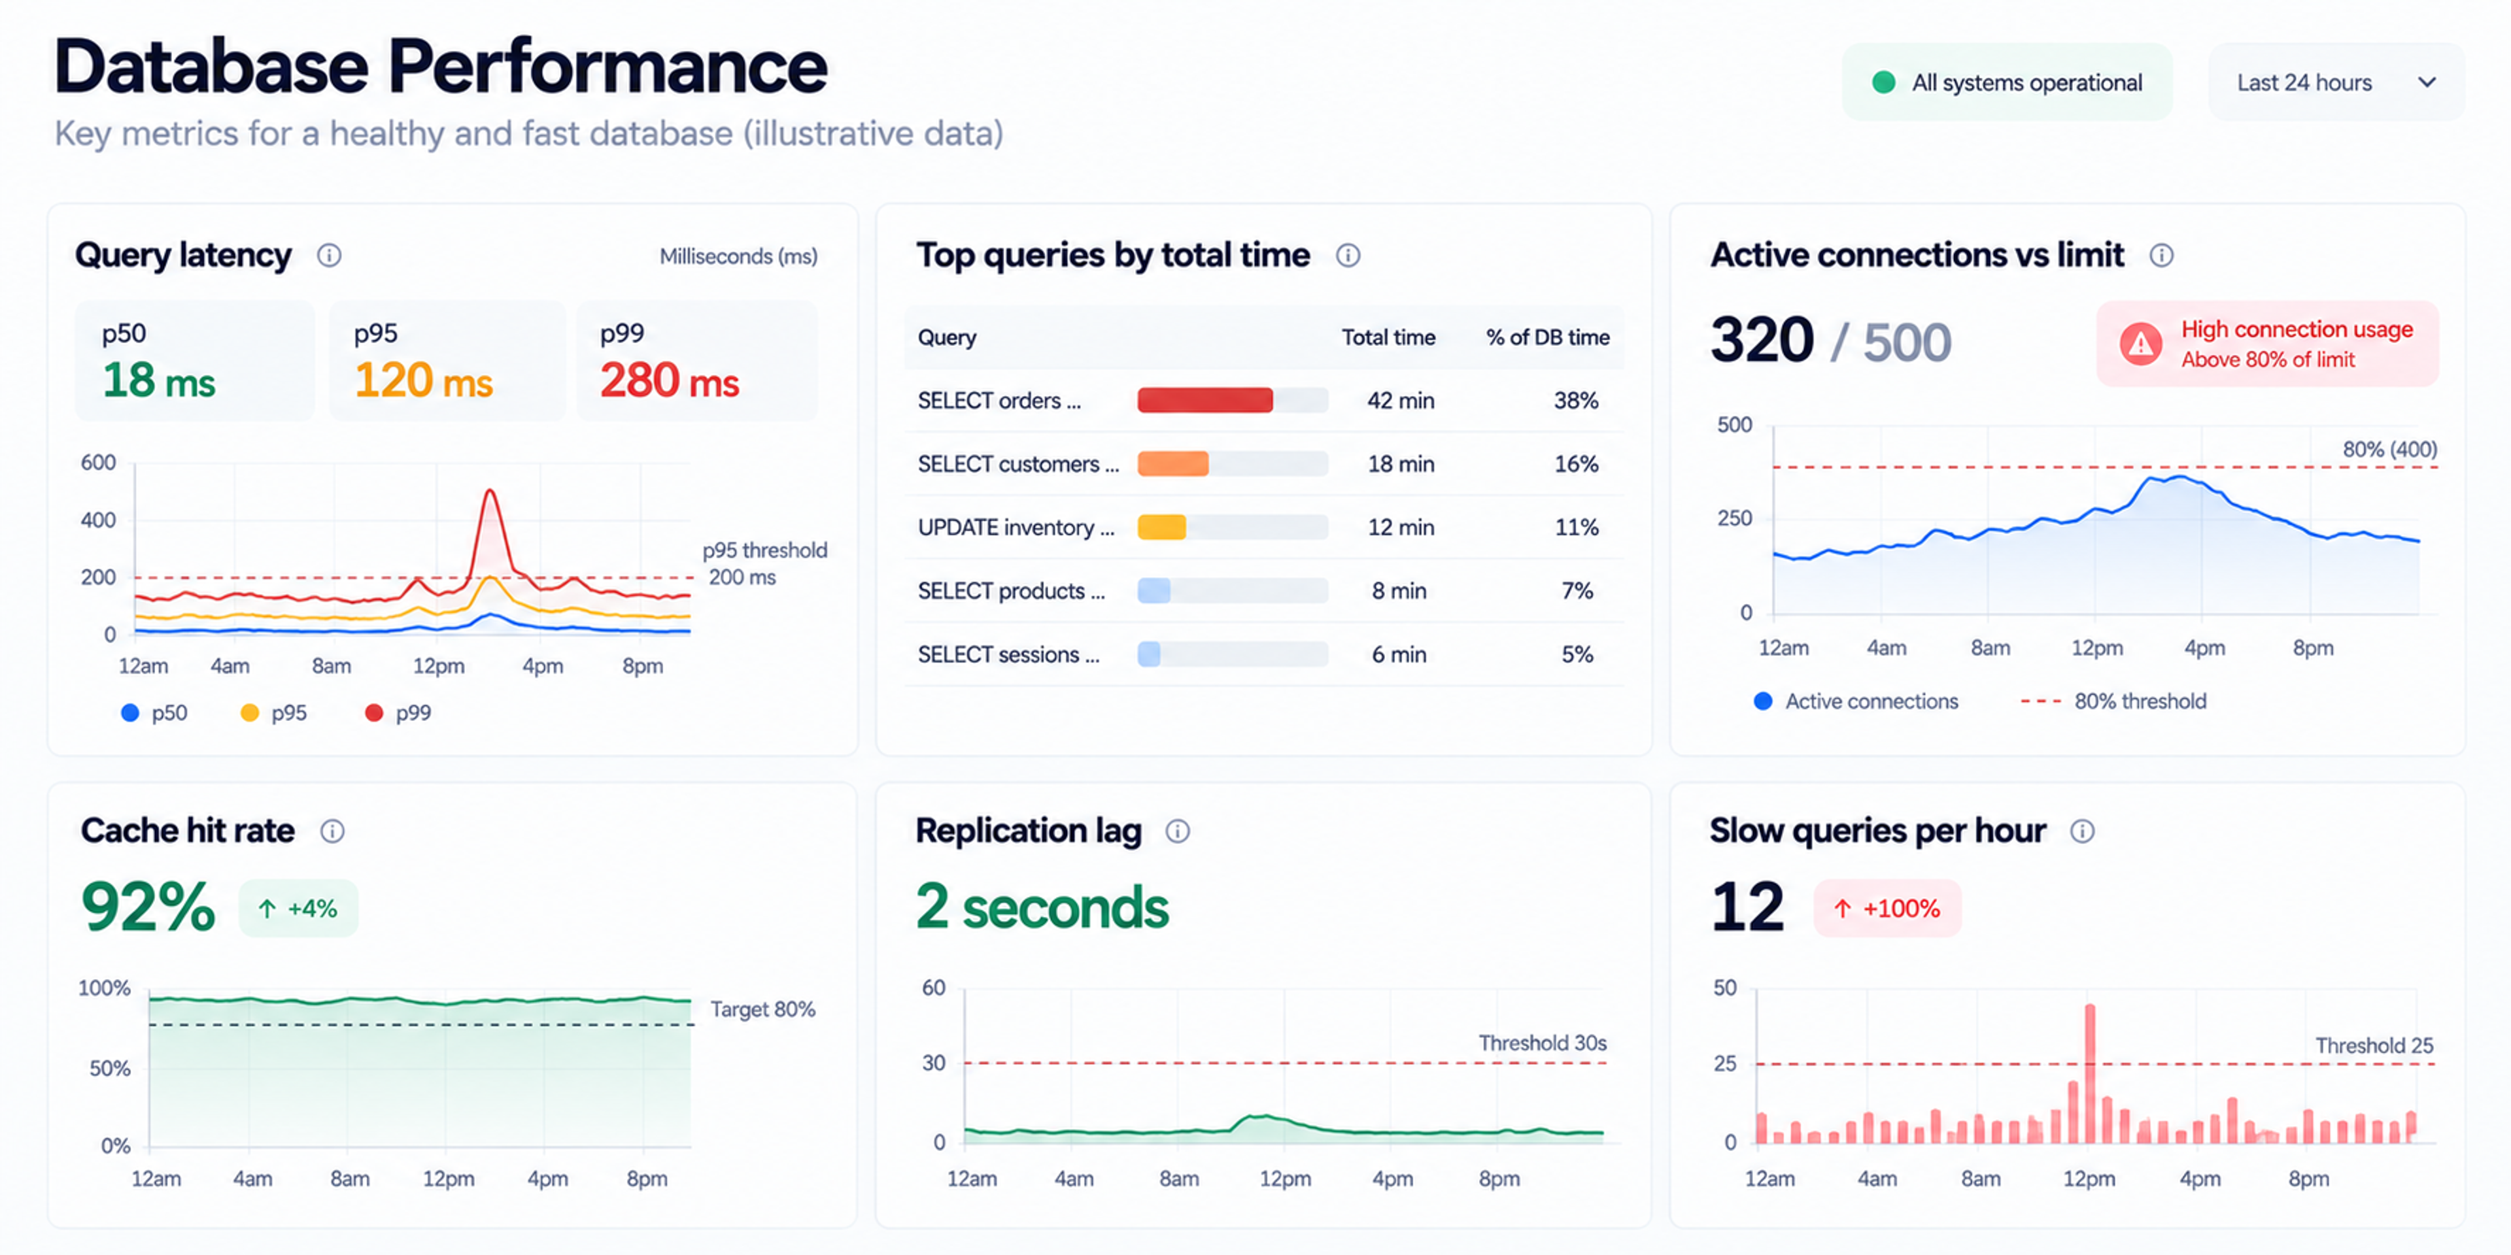This screenshot has height=1255, width=2511.
Task: Toggle the Active connections legend item
Action: pos(1855,701)
